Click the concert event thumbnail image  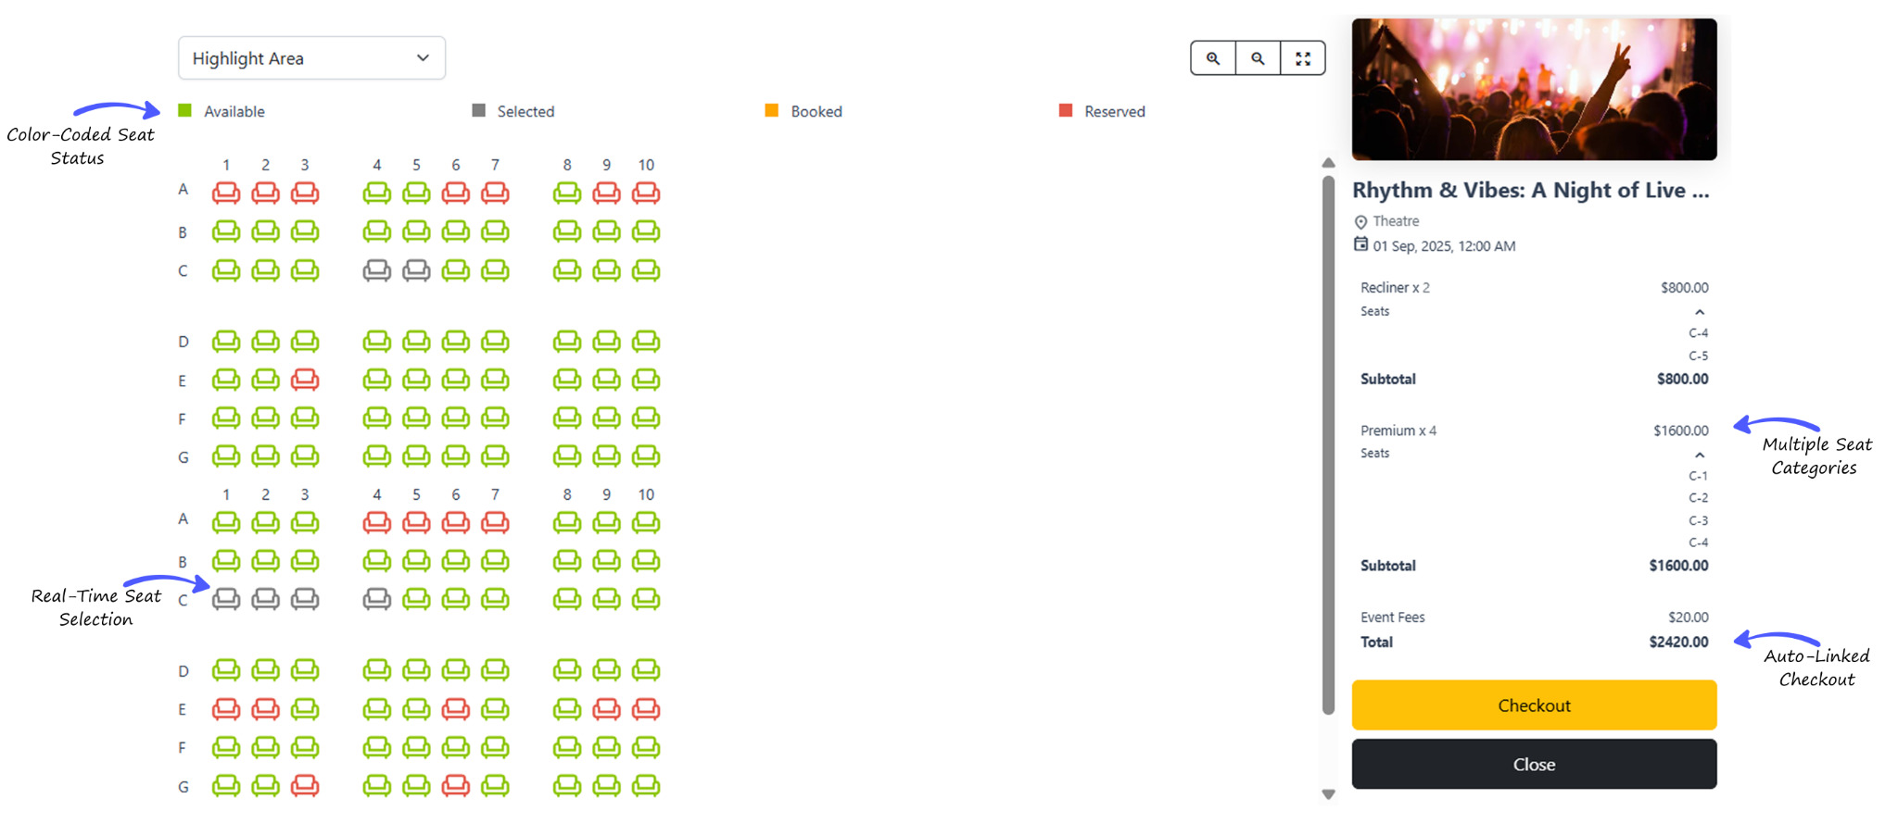tap(1533, 89)
